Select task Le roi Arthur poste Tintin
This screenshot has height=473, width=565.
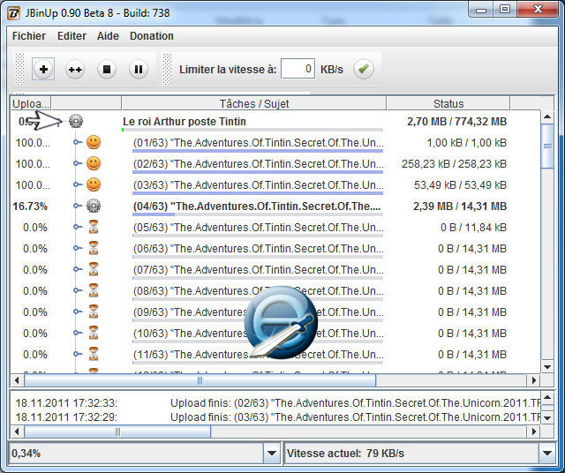tap(185, 122)
